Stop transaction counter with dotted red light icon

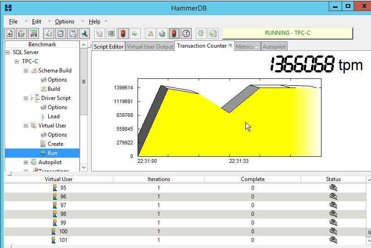(174, 33)
